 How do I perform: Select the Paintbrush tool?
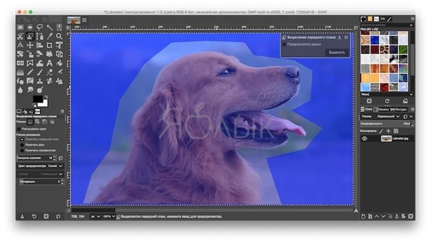40,72
